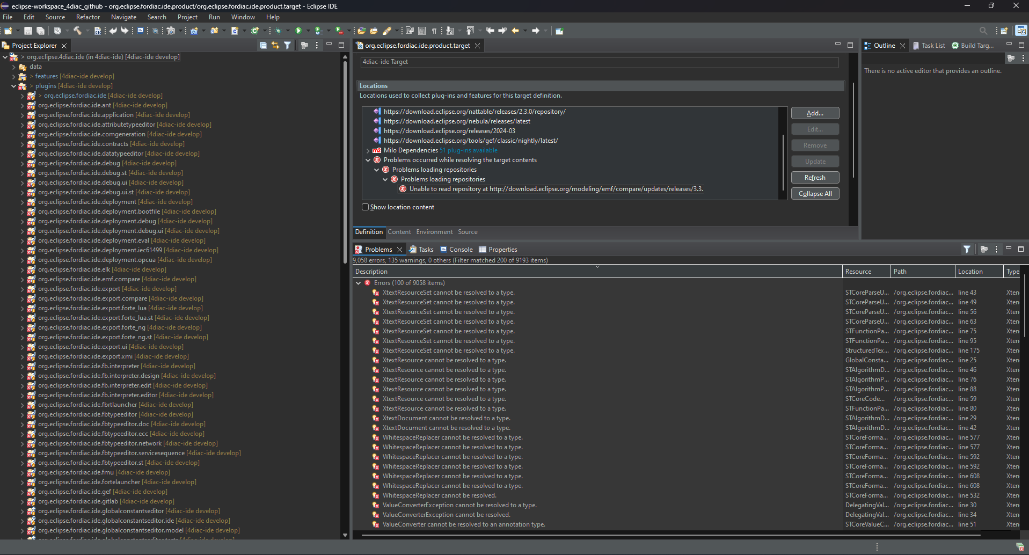The height and width of the screenshot is (555, 1029).
Task: Click the Add... location button
Action: [815, 113]
